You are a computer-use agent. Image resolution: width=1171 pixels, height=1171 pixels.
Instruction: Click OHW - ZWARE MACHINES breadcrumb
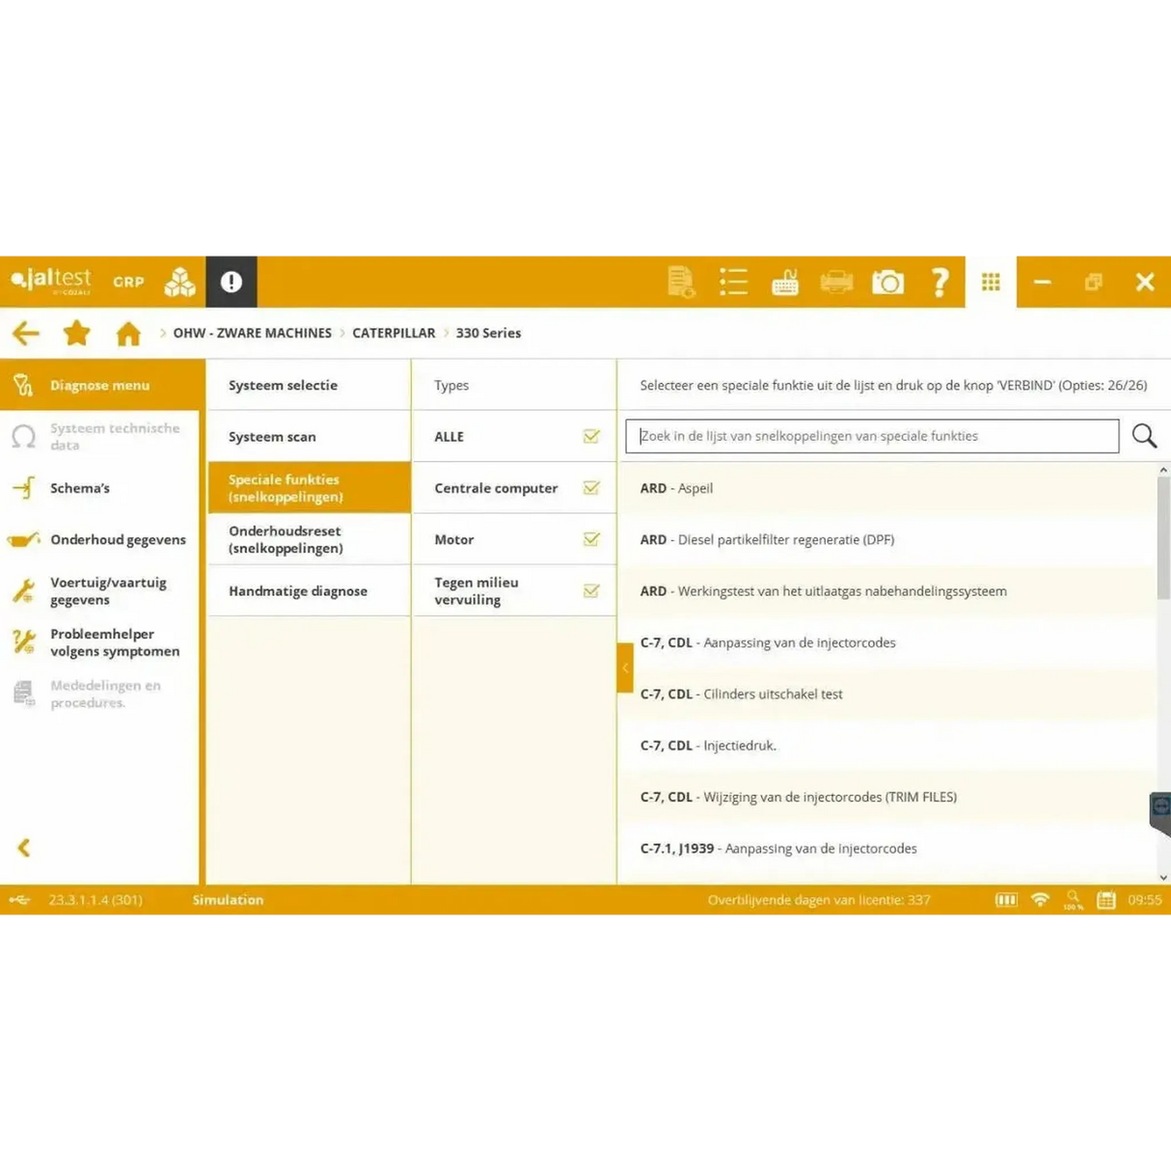click(252, 333)
